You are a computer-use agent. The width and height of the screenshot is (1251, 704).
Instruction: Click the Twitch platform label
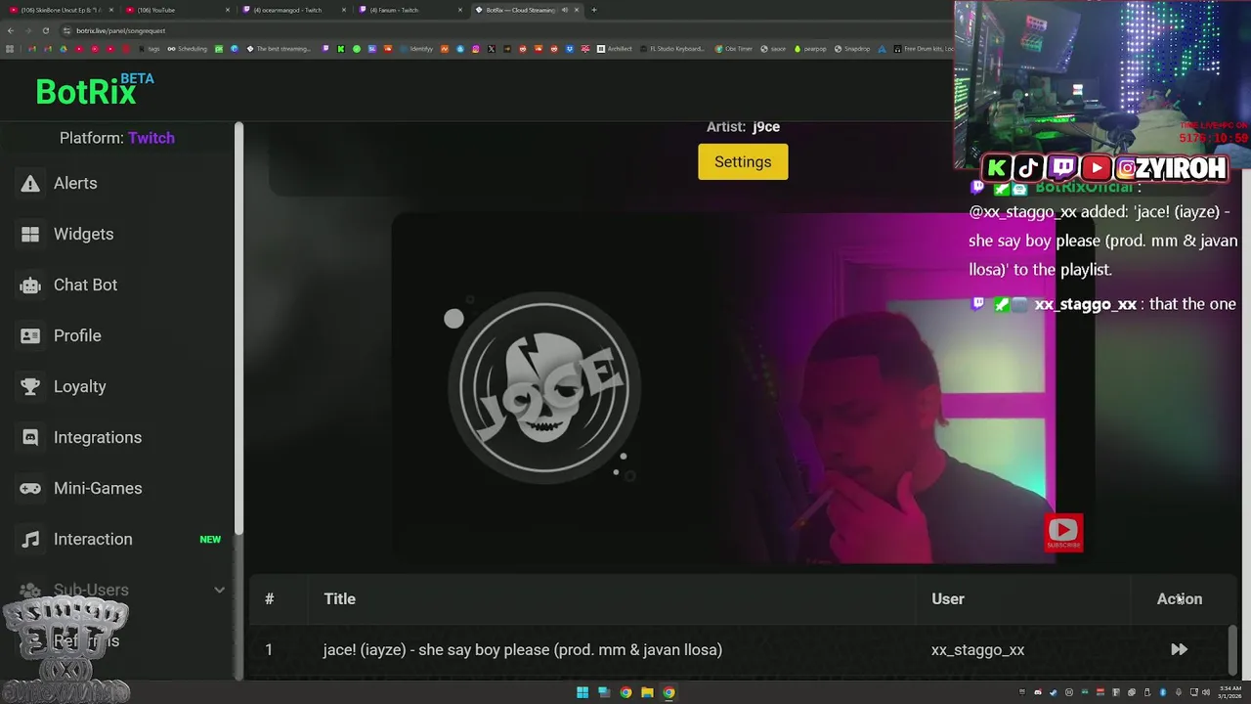coord(151,138)
